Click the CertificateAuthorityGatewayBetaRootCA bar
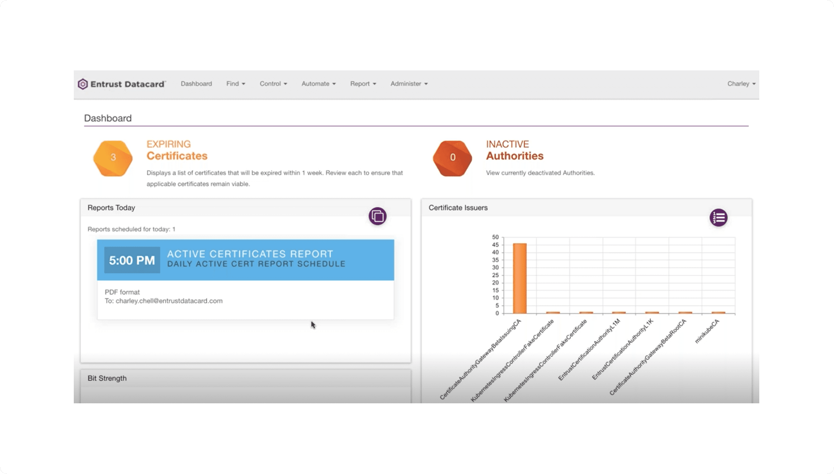The image size is (834, 474). pyautogui.click(x=685, y=313)
